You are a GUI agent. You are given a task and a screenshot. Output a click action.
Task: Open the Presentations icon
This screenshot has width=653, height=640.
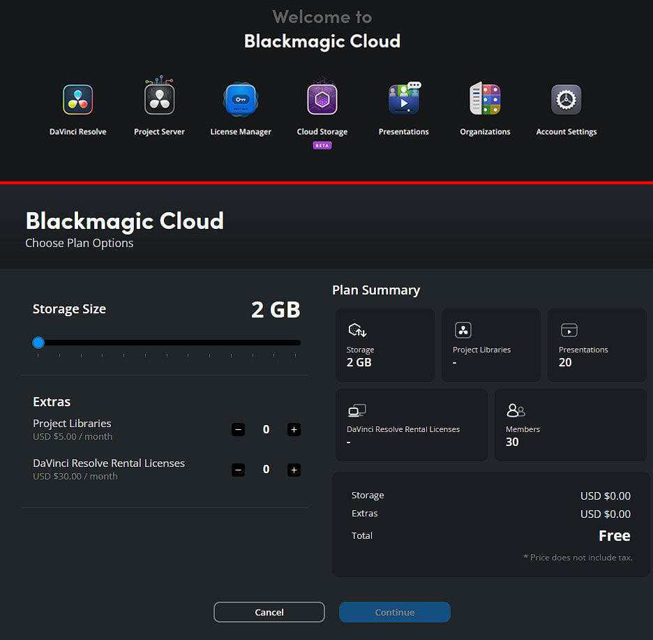click(x=404, y=100)
